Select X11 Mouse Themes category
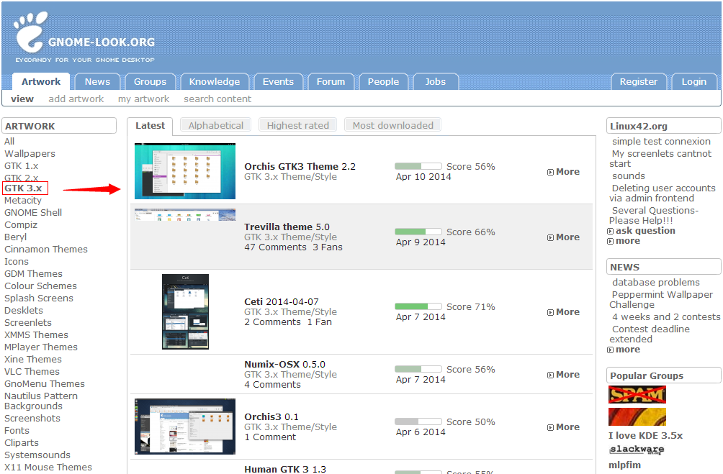The height and width of the screenshot is (474, 723). (48, 467)
